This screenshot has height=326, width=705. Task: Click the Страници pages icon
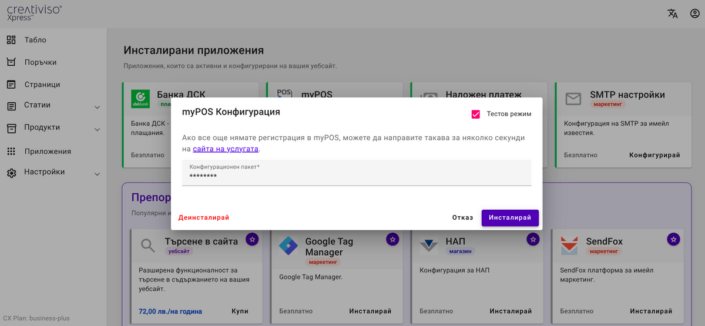point(11,84)
